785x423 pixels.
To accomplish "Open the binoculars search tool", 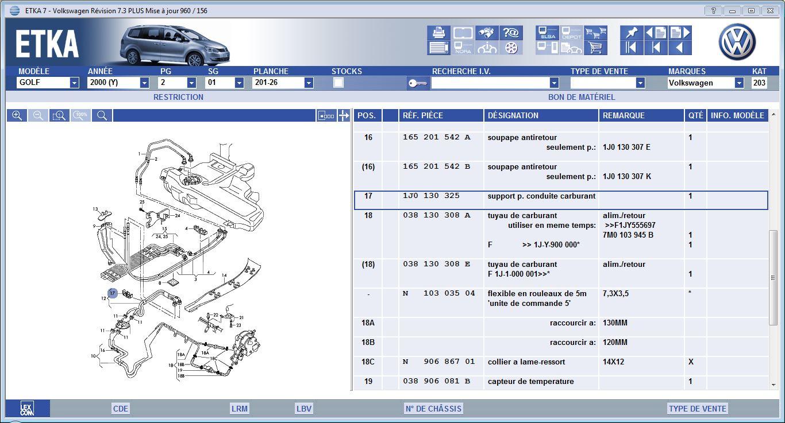I will tap(487, 33).
